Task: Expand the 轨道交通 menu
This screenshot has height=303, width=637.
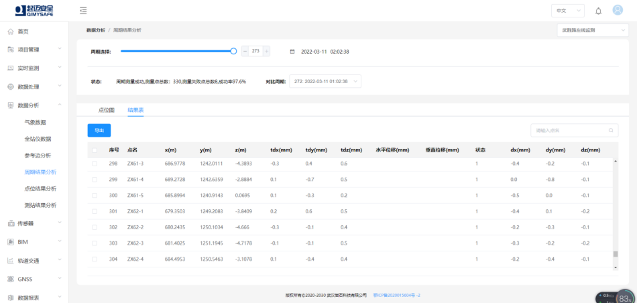Action: (x=60, y=260)
